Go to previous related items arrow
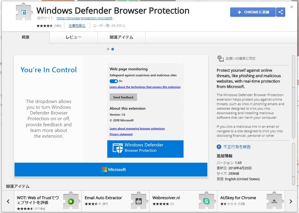 click(x=8, y=201)
